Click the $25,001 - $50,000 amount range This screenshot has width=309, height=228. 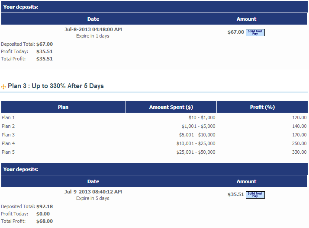tap(196, 152)
